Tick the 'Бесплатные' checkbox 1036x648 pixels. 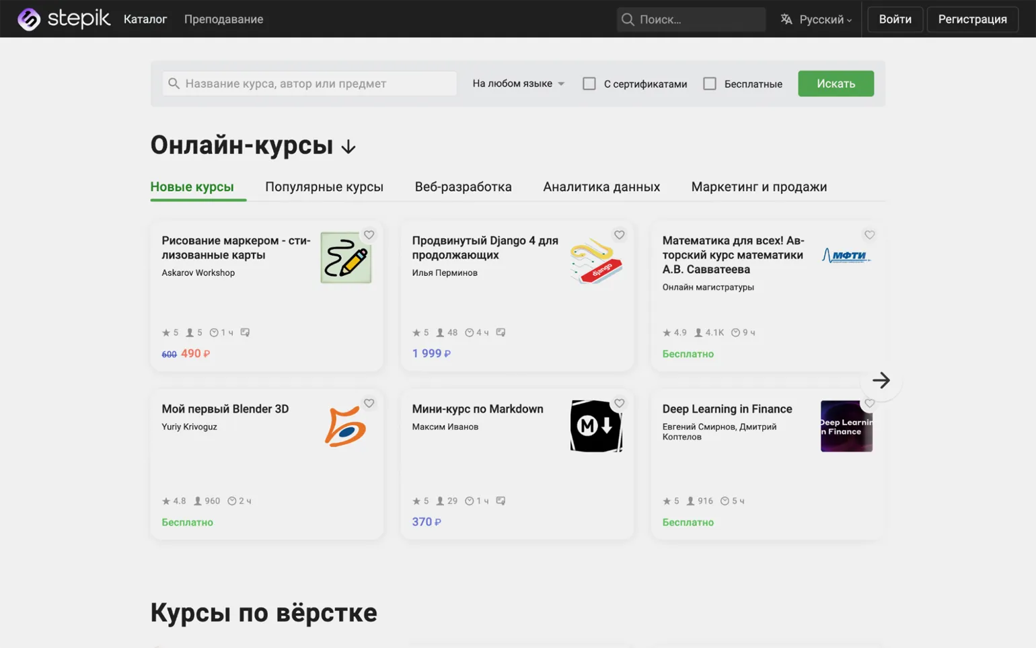pos(710,83)
